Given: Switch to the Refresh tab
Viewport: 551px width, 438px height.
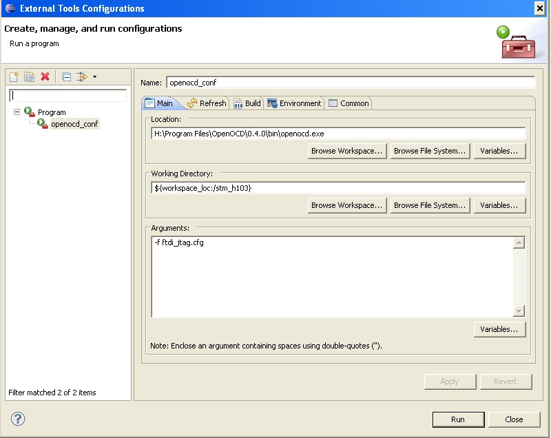Looking at the screenshot, I should click(x=207, y=103).
